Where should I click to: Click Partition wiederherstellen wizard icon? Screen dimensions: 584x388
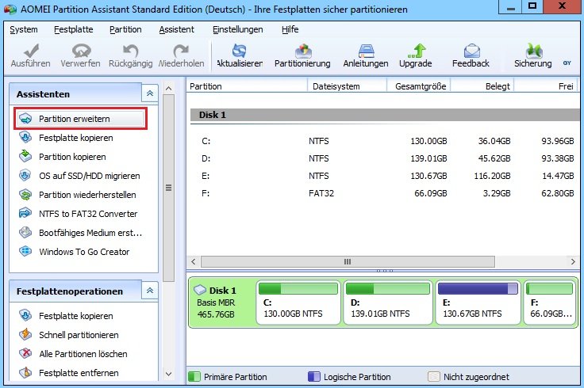click(x=25, y=194)
